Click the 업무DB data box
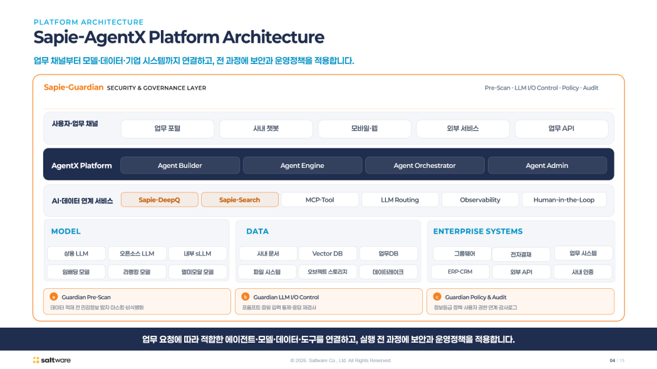 coord(388,254)
